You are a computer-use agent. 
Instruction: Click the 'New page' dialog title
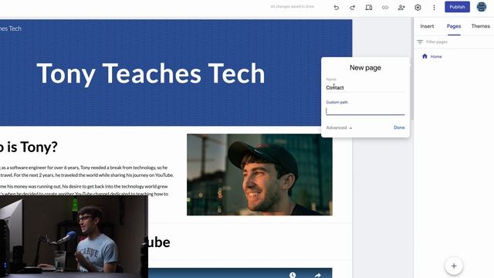pos(365,67)
